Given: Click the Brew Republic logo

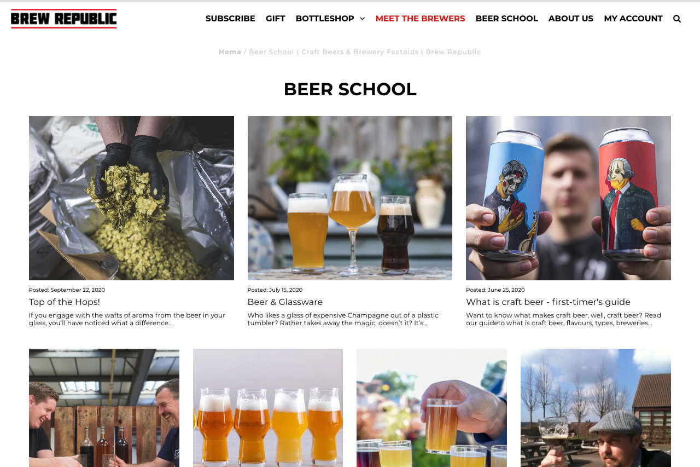Looking at the screenshot, I should click(63, 19).
